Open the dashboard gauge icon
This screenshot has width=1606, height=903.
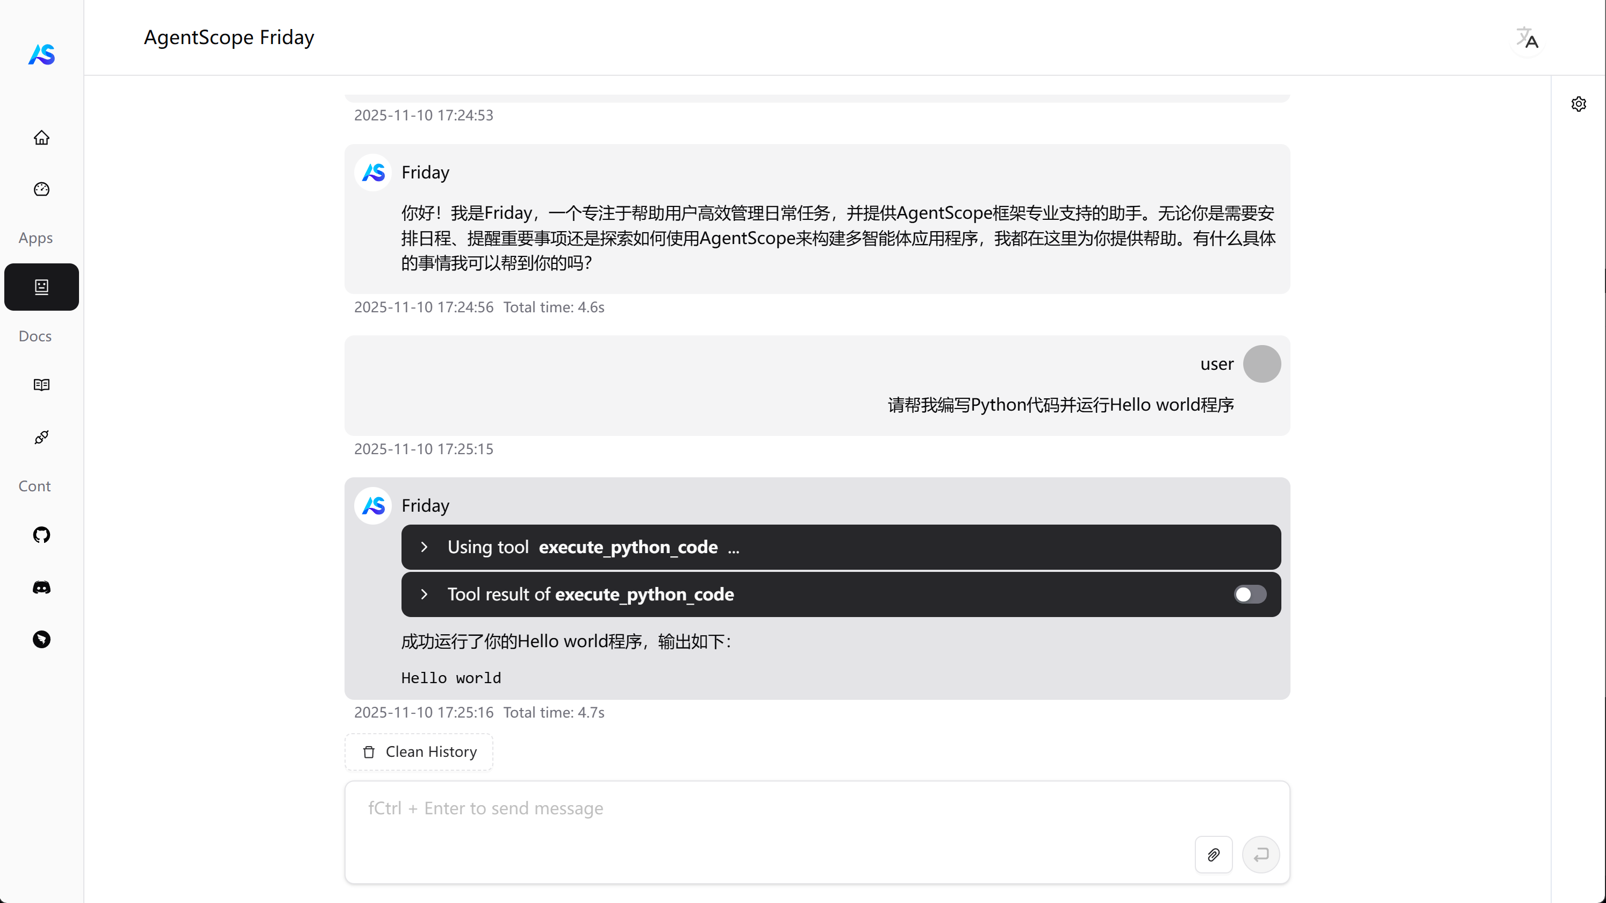click(42, 189)
